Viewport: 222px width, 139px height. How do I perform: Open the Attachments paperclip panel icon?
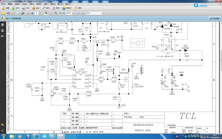pos(2,130)
